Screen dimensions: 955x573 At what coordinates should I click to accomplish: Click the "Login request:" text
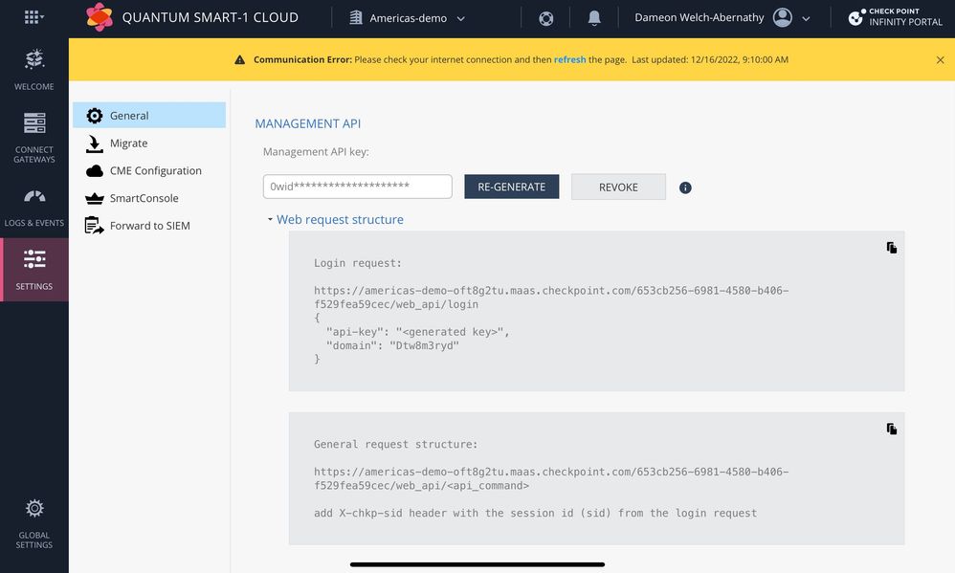pos(358,263)
